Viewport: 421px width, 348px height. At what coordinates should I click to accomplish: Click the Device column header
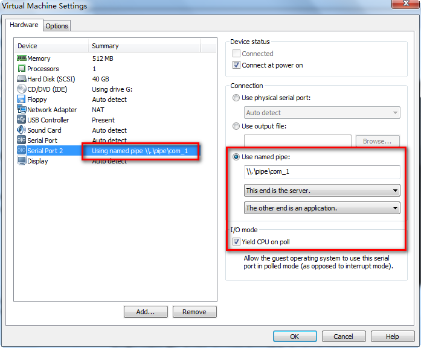(51, 46)
